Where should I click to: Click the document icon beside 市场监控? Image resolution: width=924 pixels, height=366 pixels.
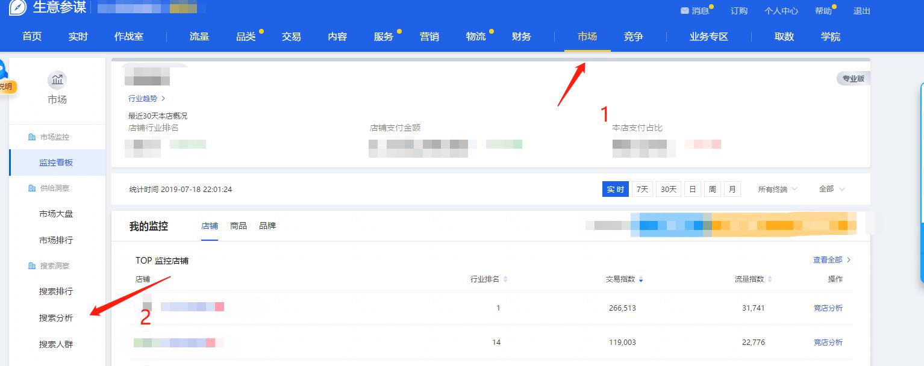click(32, 137)
